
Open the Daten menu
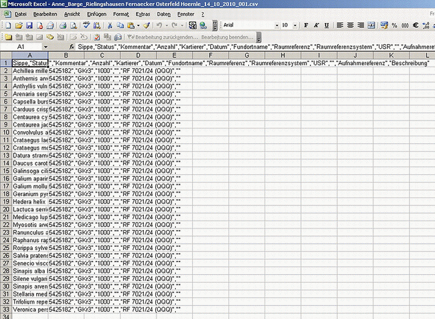click(164, 14)
